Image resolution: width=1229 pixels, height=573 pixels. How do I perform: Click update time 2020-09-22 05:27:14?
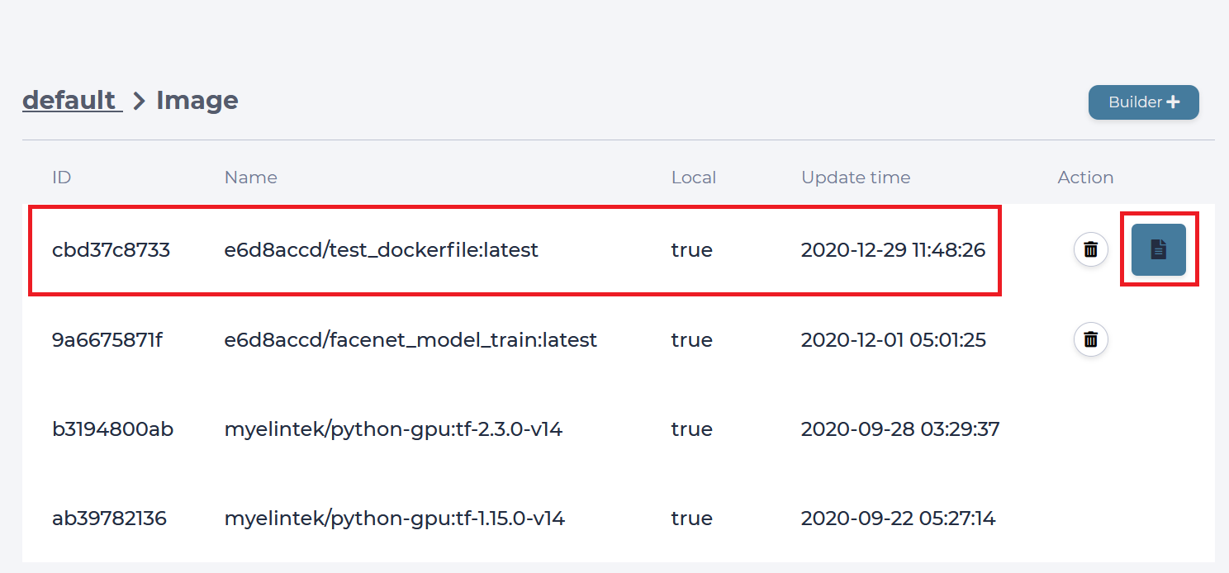(898, 519)
